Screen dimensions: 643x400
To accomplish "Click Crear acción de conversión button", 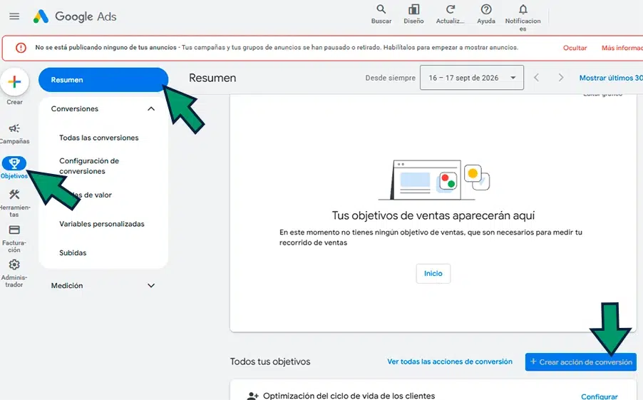I will pos(581,361).
